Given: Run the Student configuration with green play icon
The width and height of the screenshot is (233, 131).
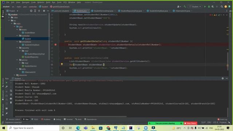Looking at the screenshot, I should [x=205, y=7].
